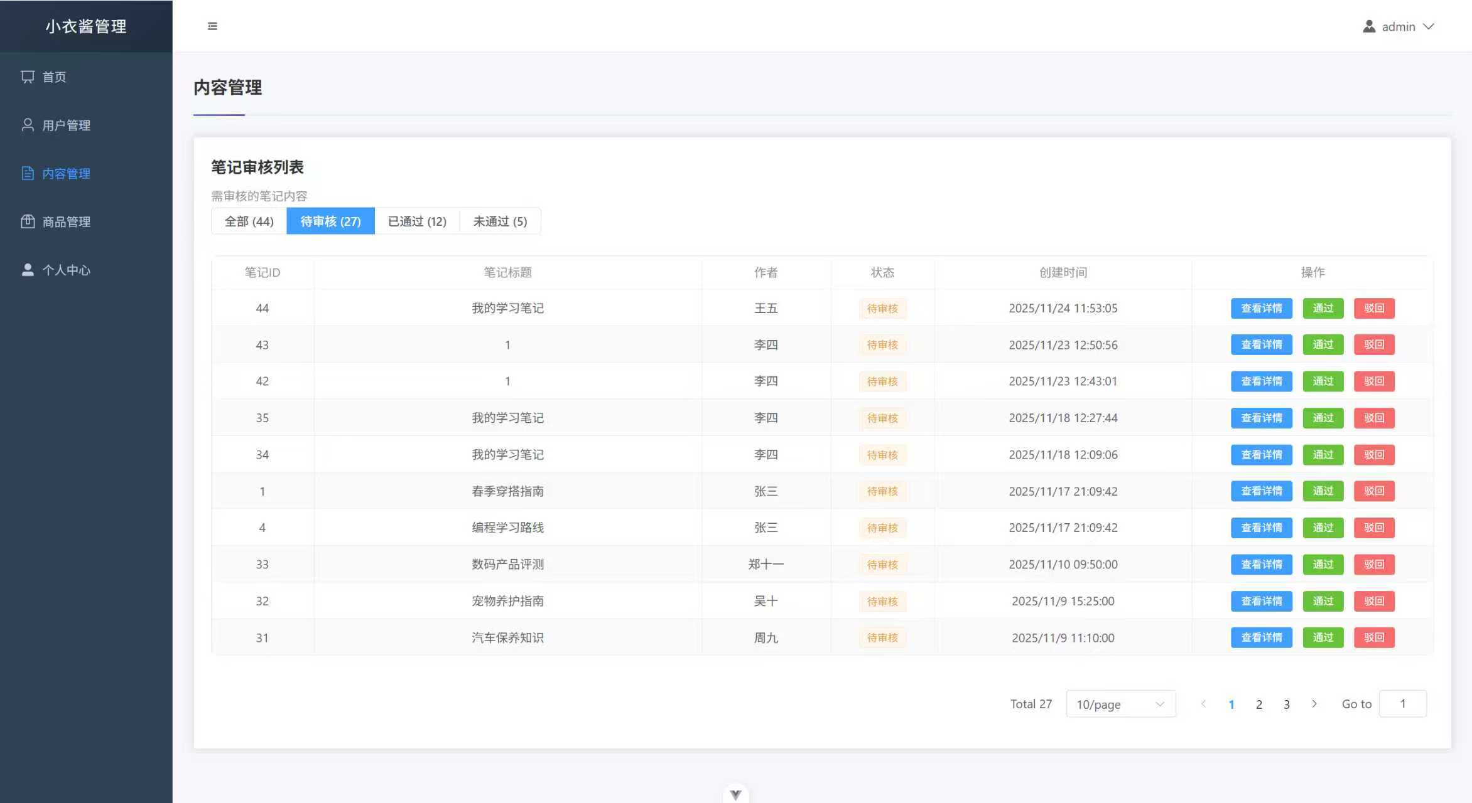Screen dimensions: 1472x803
Task: Go to page 3 in pagination
Action: 1287,704
